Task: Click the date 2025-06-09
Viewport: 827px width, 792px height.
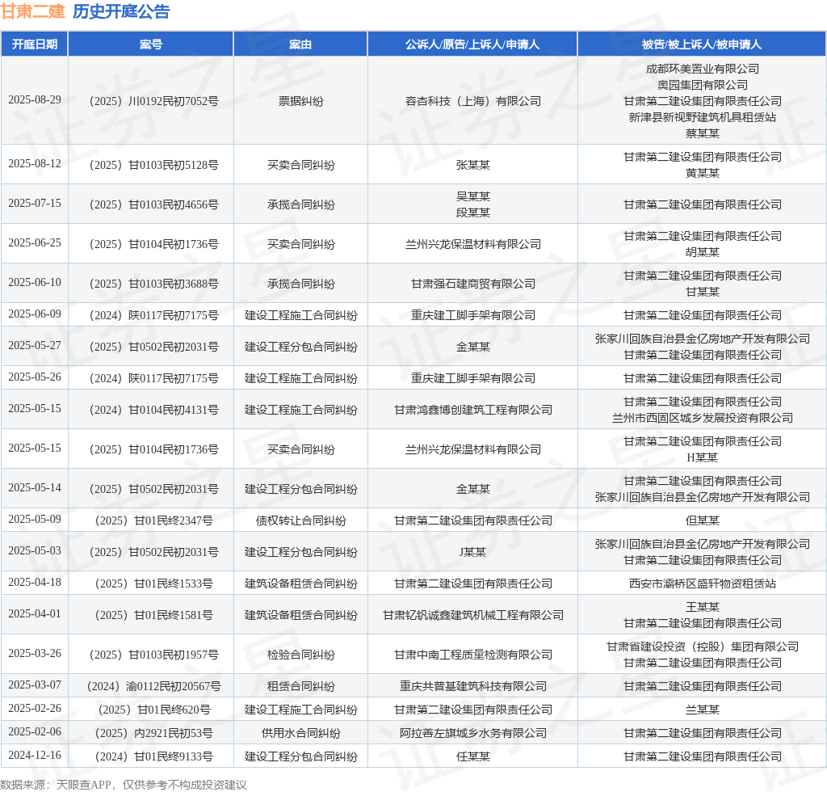Action: pyautogui.click(x=35, y=314)
